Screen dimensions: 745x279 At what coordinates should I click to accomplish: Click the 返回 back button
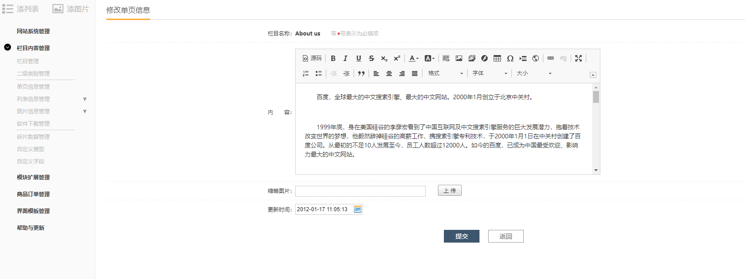point(506,236)
